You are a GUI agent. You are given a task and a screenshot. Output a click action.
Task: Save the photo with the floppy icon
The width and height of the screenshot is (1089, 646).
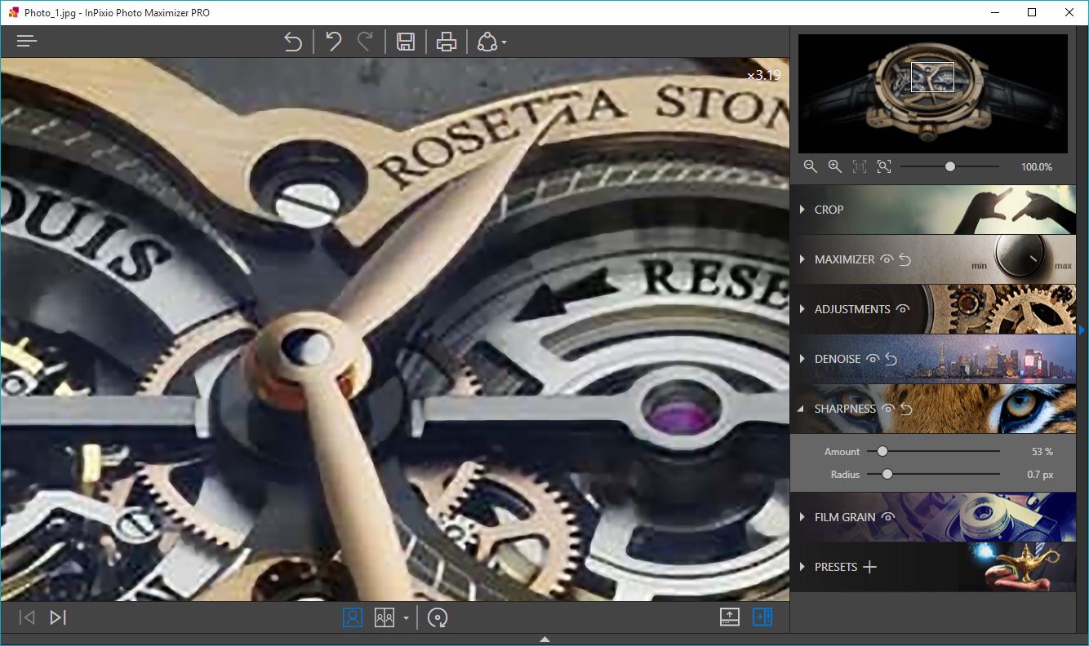point(406,42)
